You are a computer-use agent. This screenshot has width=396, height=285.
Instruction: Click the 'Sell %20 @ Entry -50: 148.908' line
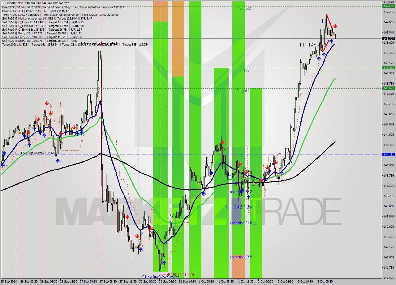coord(42,37)
